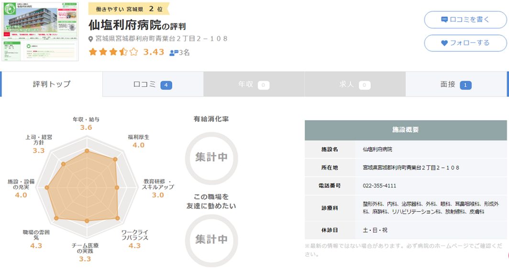Click the 3名 reviewer count text
This screenshot has width=509, height=269.
point(184,52)
